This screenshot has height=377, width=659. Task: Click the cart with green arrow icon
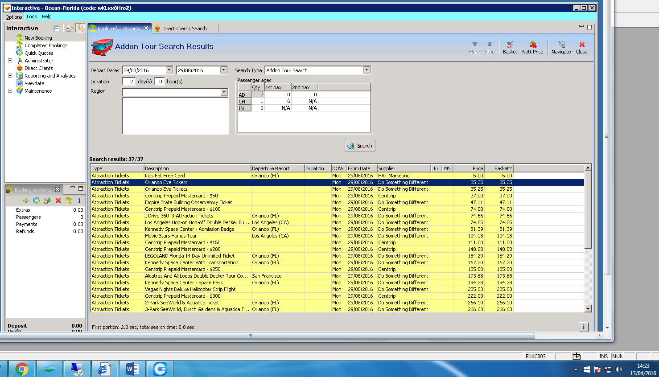(47, 201)
